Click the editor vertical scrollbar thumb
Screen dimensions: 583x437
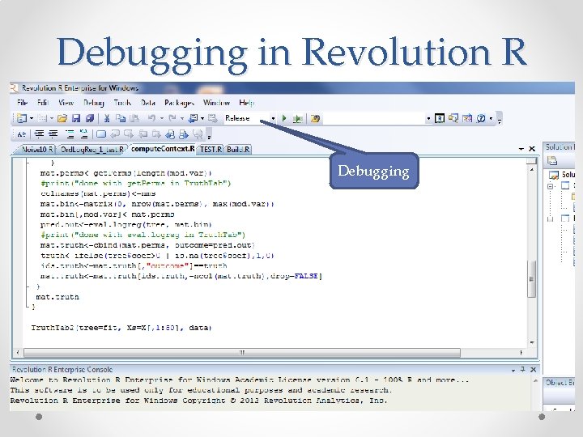(532, 278)
